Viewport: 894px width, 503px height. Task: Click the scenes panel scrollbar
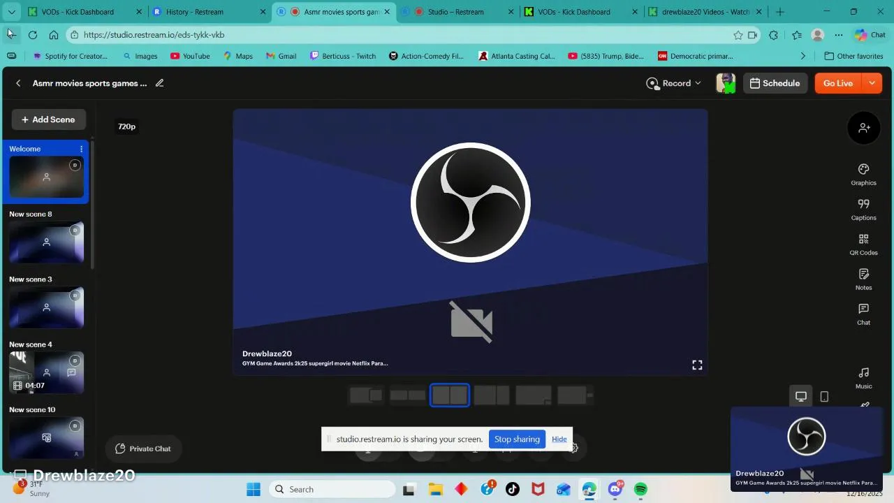pos(92,206)
